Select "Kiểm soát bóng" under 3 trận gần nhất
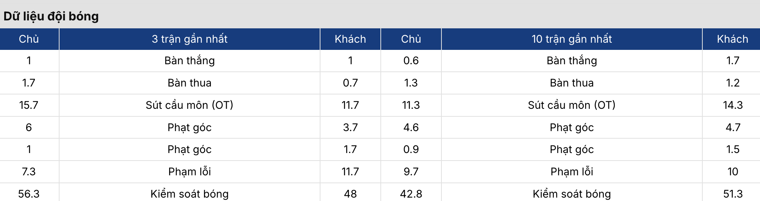This screenshot has width=760, height=201. [x=190, y=194]
